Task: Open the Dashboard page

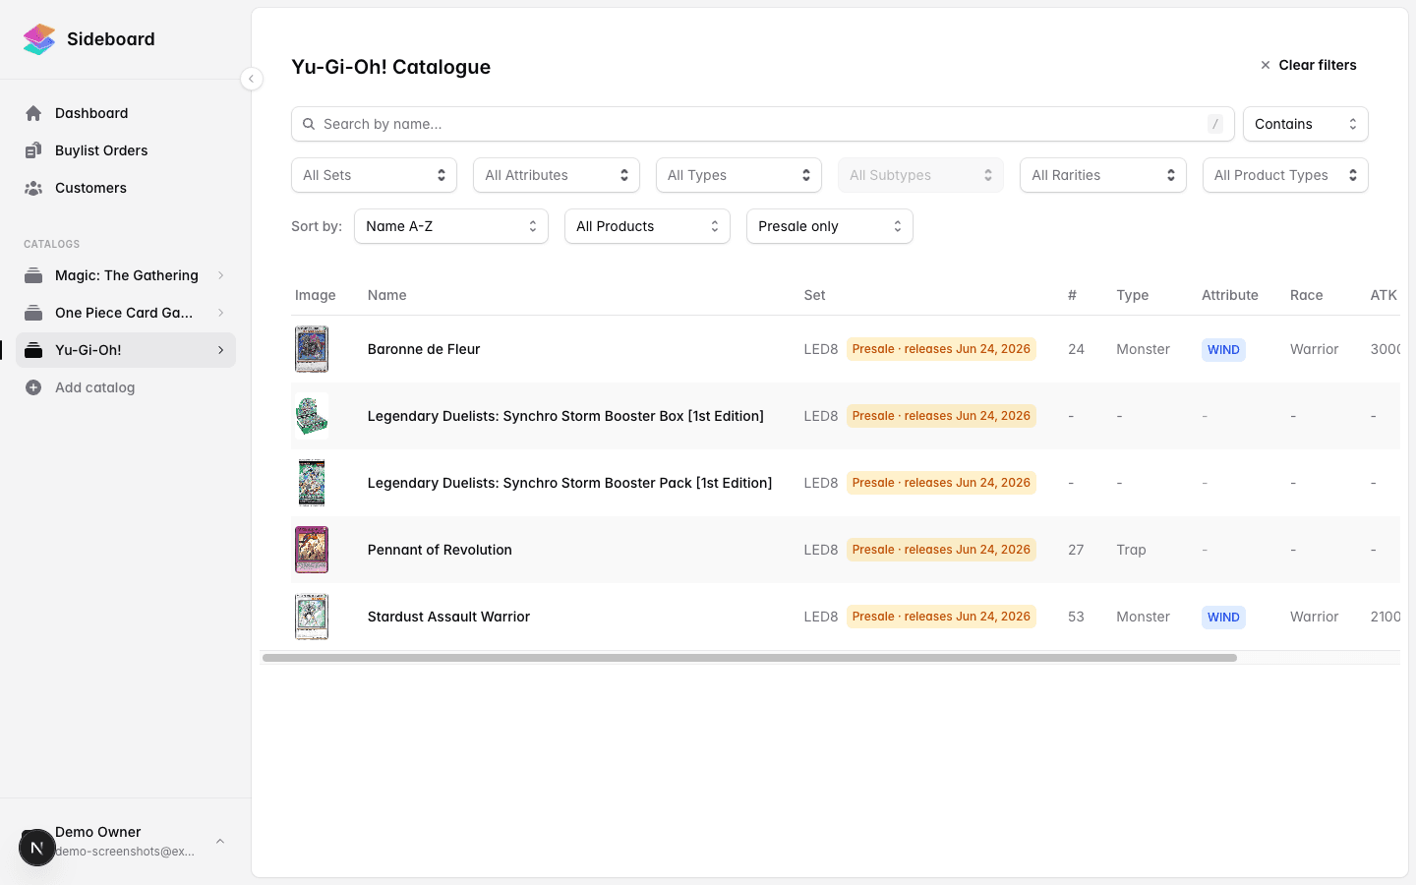Action: click(126, 113)
